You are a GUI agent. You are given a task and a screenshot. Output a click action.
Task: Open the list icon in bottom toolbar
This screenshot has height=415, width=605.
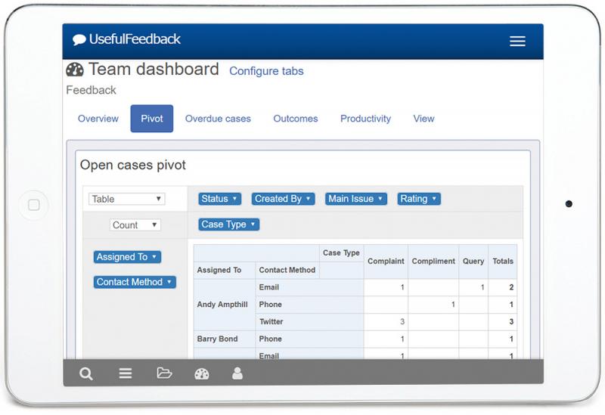coord(126,373)
